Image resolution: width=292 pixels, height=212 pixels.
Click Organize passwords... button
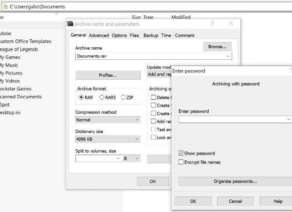[235, 181]
